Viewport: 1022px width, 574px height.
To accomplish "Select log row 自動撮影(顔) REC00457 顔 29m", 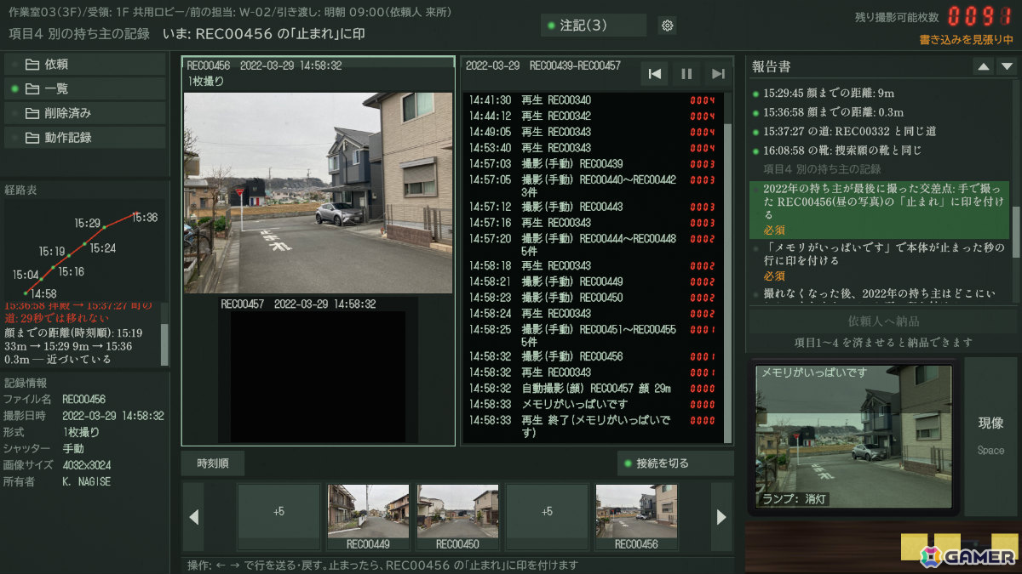I will point(593,389).
